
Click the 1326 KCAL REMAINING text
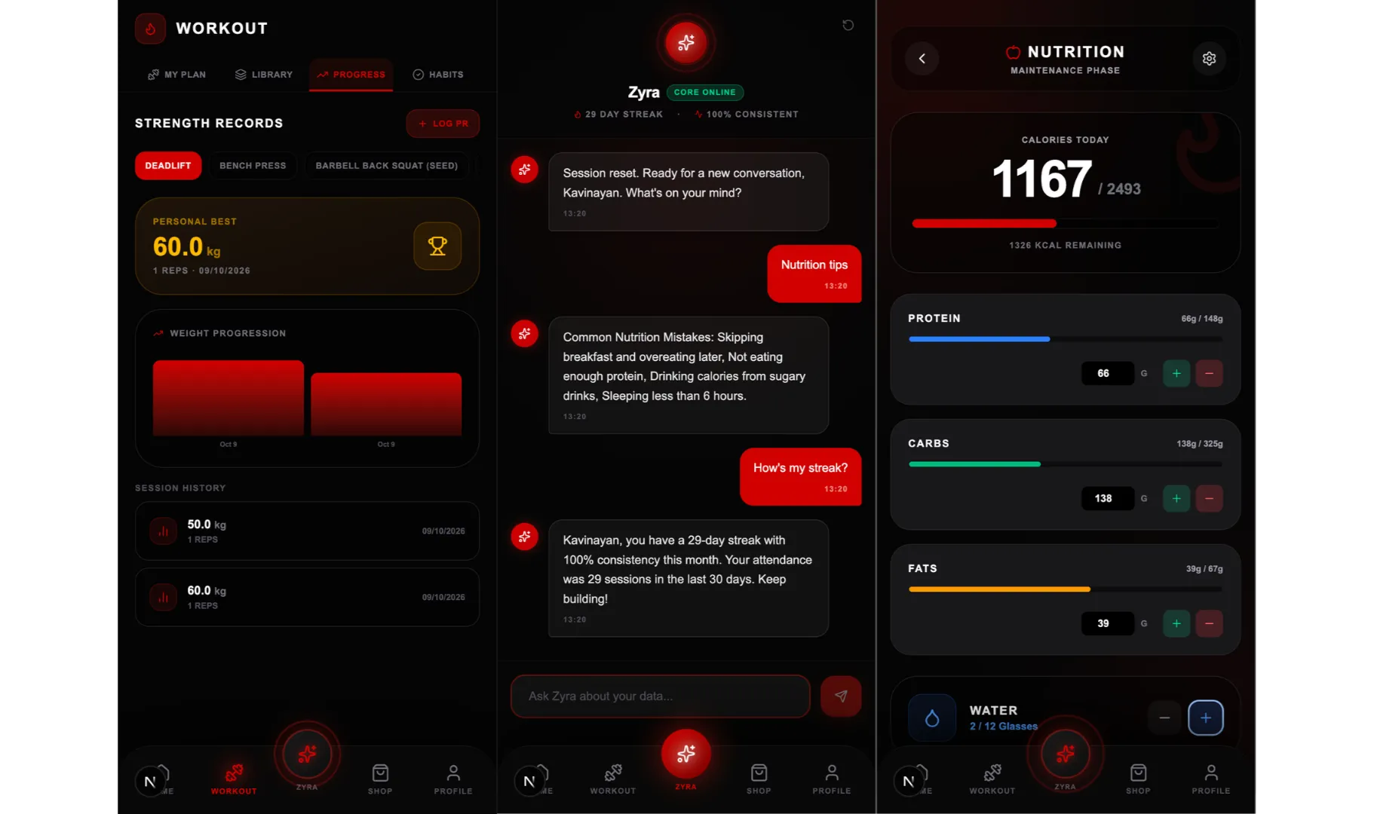(1065, 246)
